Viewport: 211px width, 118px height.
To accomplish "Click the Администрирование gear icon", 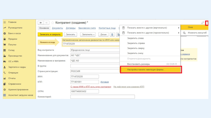I will tap(5, 90).
